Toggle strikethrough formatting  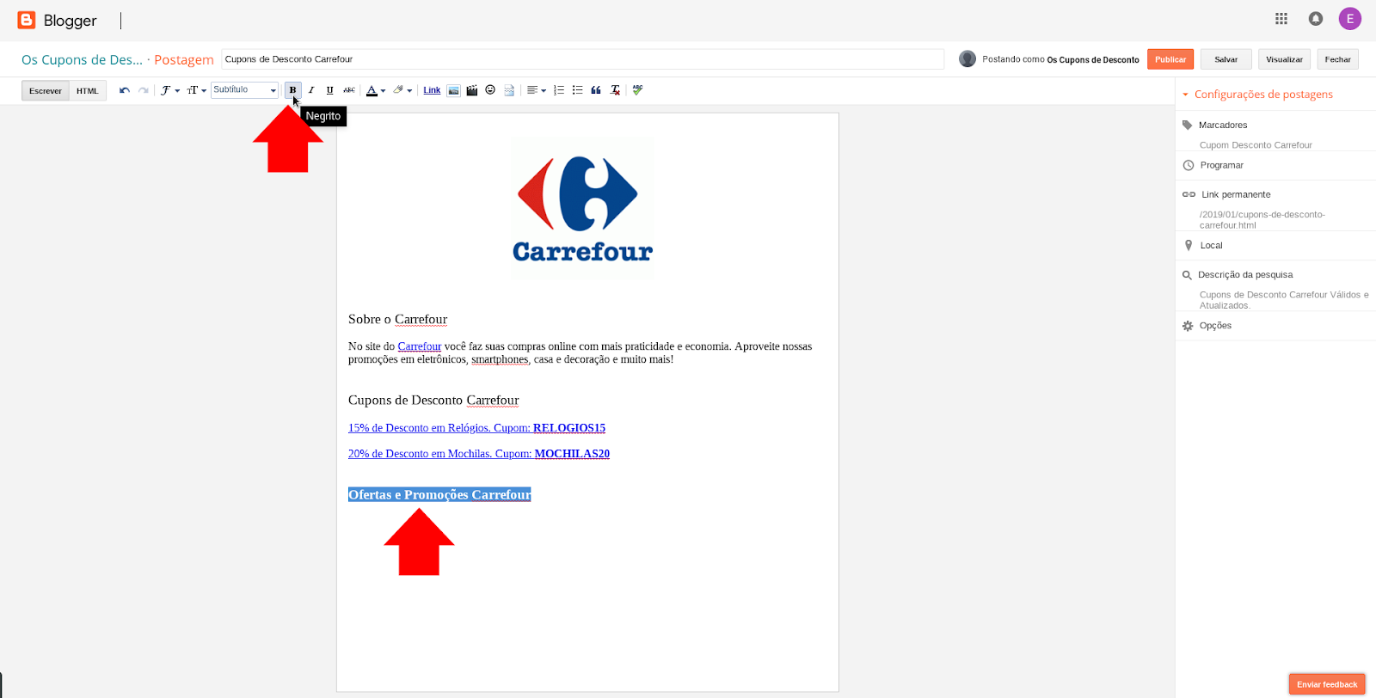349,90
